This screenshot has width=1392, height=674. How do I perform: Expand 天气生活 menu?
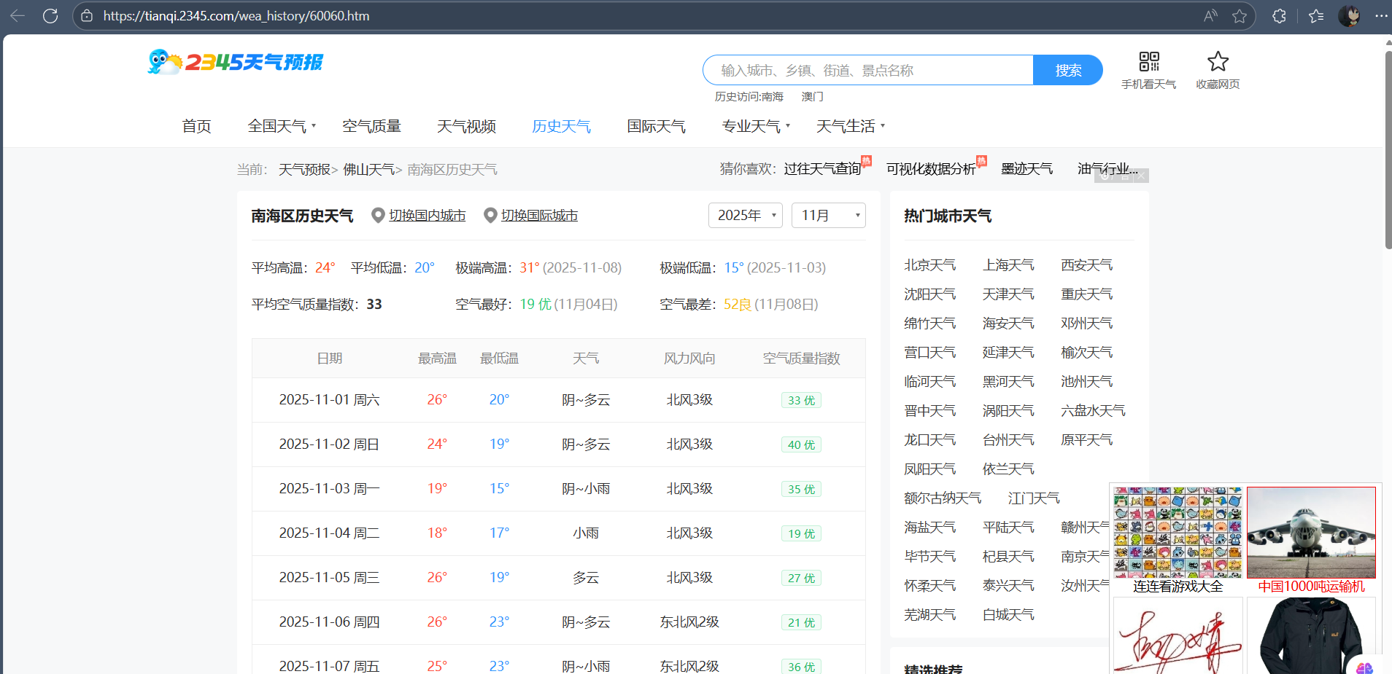coord(851,126)
